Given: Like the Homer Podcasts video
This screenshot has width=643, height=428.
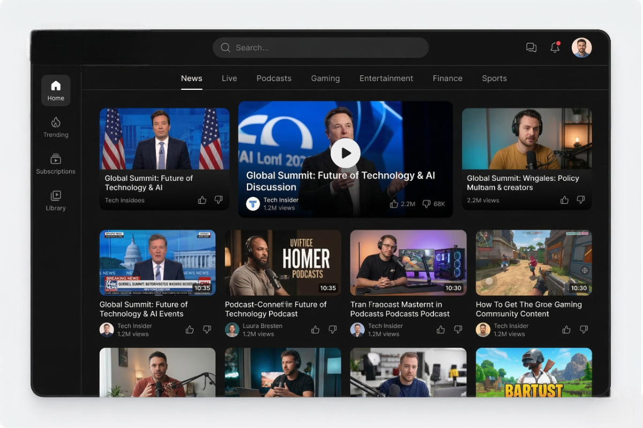Looking at the screenshot, I should pyautogui.click(x=315, y=330).
